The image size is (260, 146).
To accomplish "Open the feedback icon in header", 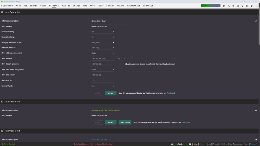I will click(x=238, y=6).
